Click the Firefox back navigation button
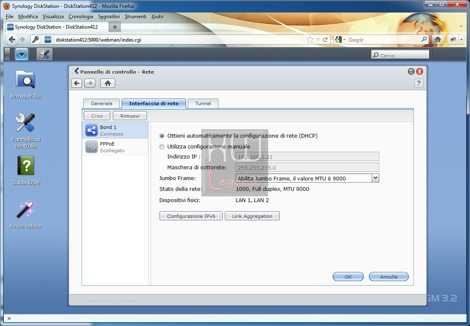Screen dimensions: 470x326 (12, 40)
